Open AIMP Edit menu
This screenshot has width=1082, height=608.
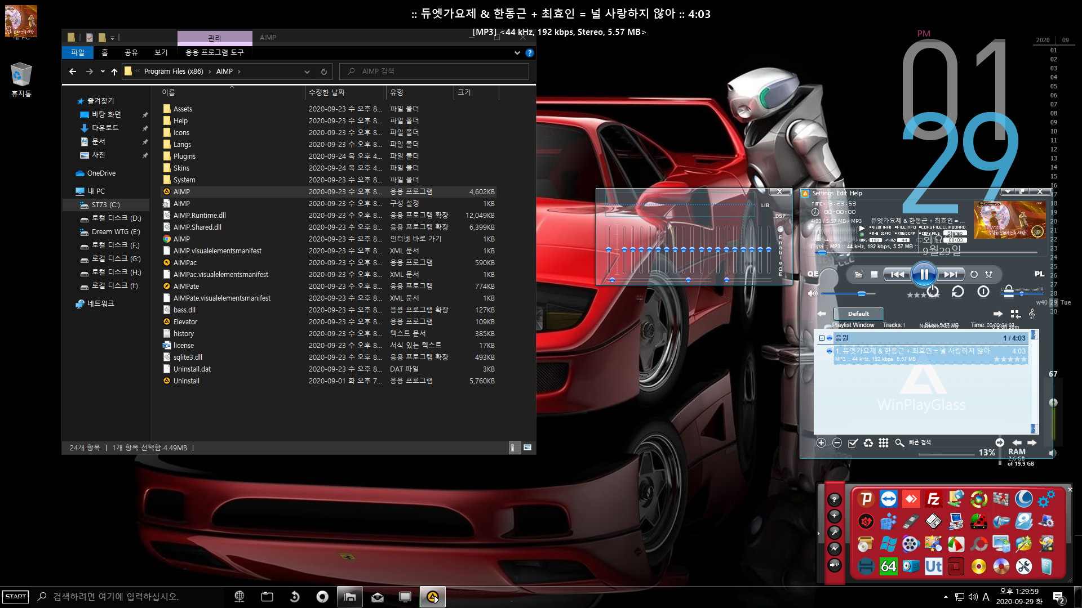(841, 193)
